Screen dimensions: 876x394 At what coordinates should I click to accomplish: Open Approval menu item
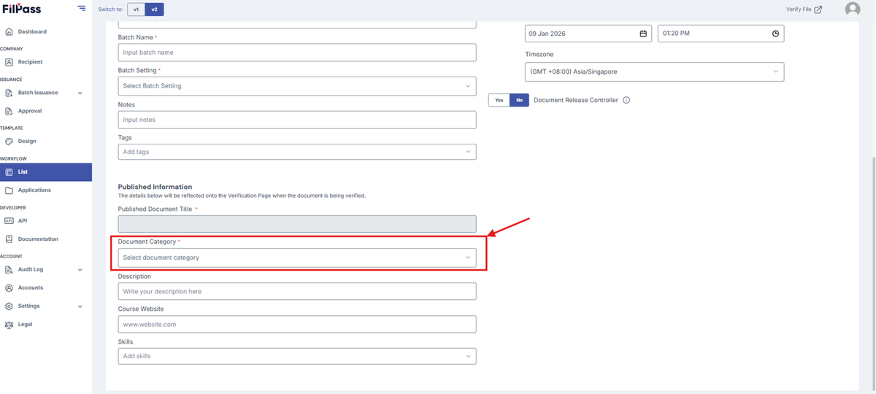[x=30, y=111]
